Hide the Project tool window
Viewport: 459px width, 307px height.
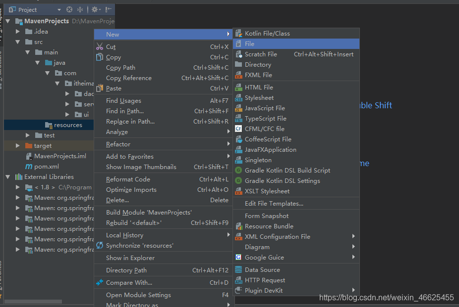coord(109,9)
